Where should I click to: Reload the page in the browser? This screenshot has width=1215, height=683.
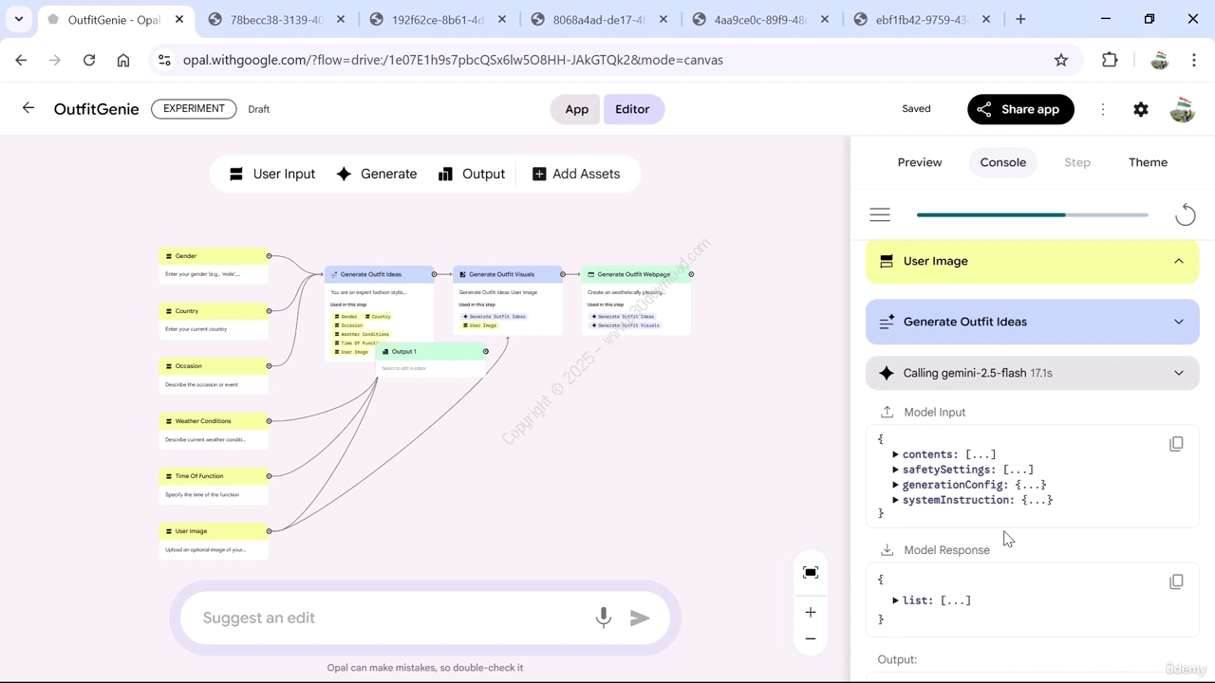89,60
